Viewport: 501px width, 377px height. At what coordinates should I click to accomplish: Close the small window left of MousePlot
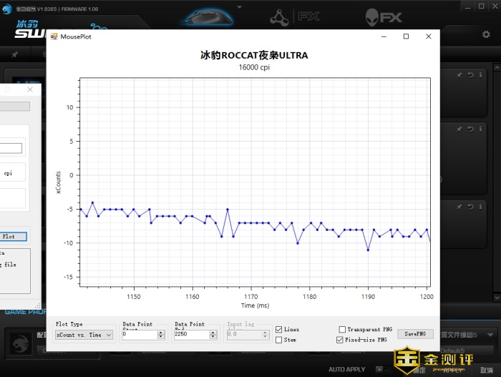(30, 89)
